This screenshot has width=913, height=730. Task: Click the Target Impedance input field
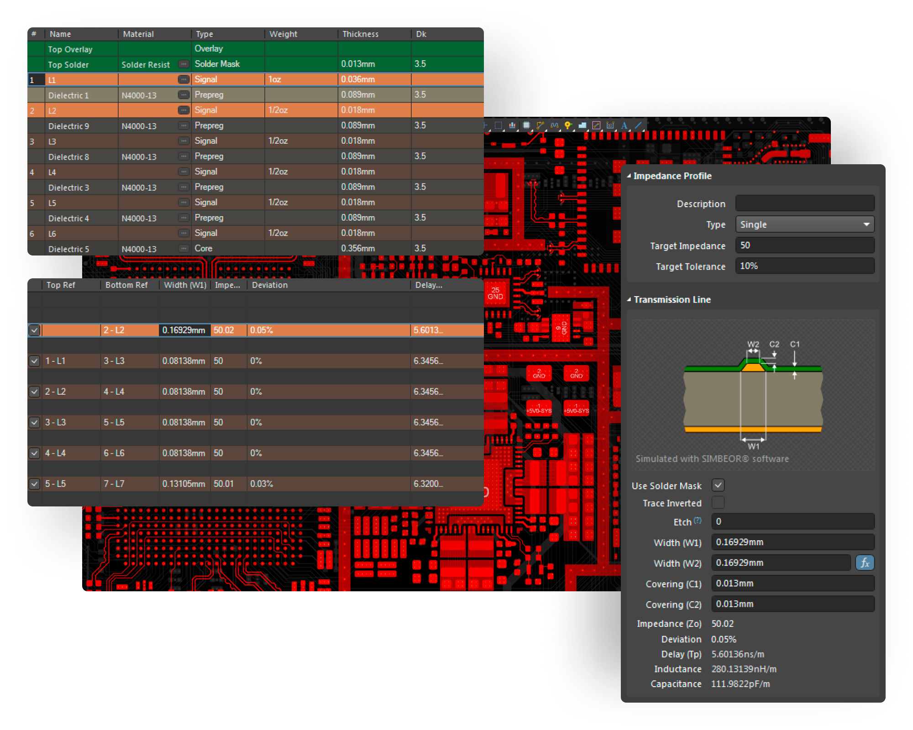click(x=805, y=245)
